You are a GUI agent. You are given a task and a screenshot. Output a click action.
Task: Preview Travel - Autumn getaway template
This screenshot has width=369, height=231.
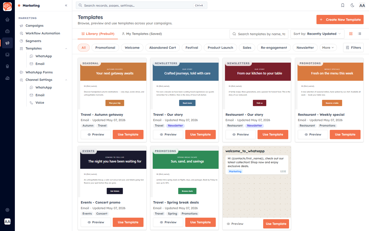(x=96, y=134)
